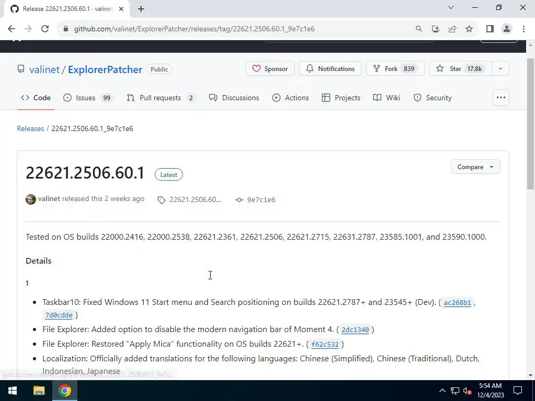Image resolution: width=535 pixels, height=401 pixels.
Task: Close the Release 22621.2506.60.1 tab
Action: point(121,9)
